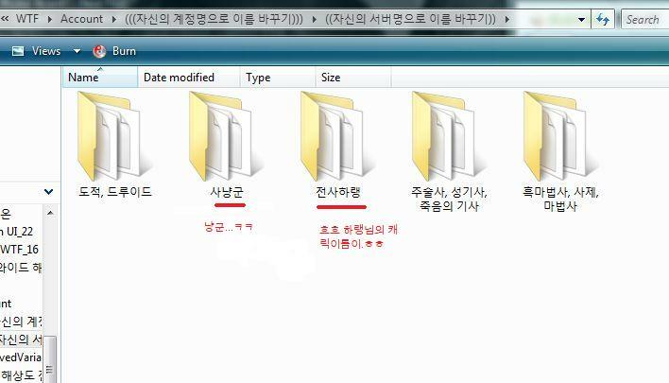The image size is (669, 383).
Task: Sort by the Date modified column
Action: click(x=179, y=78)
